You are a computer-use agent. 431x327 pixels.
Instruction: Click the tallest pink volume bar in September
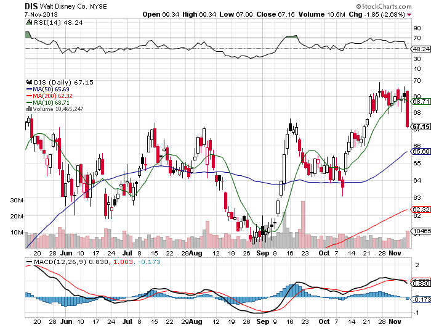pos(303,225)
